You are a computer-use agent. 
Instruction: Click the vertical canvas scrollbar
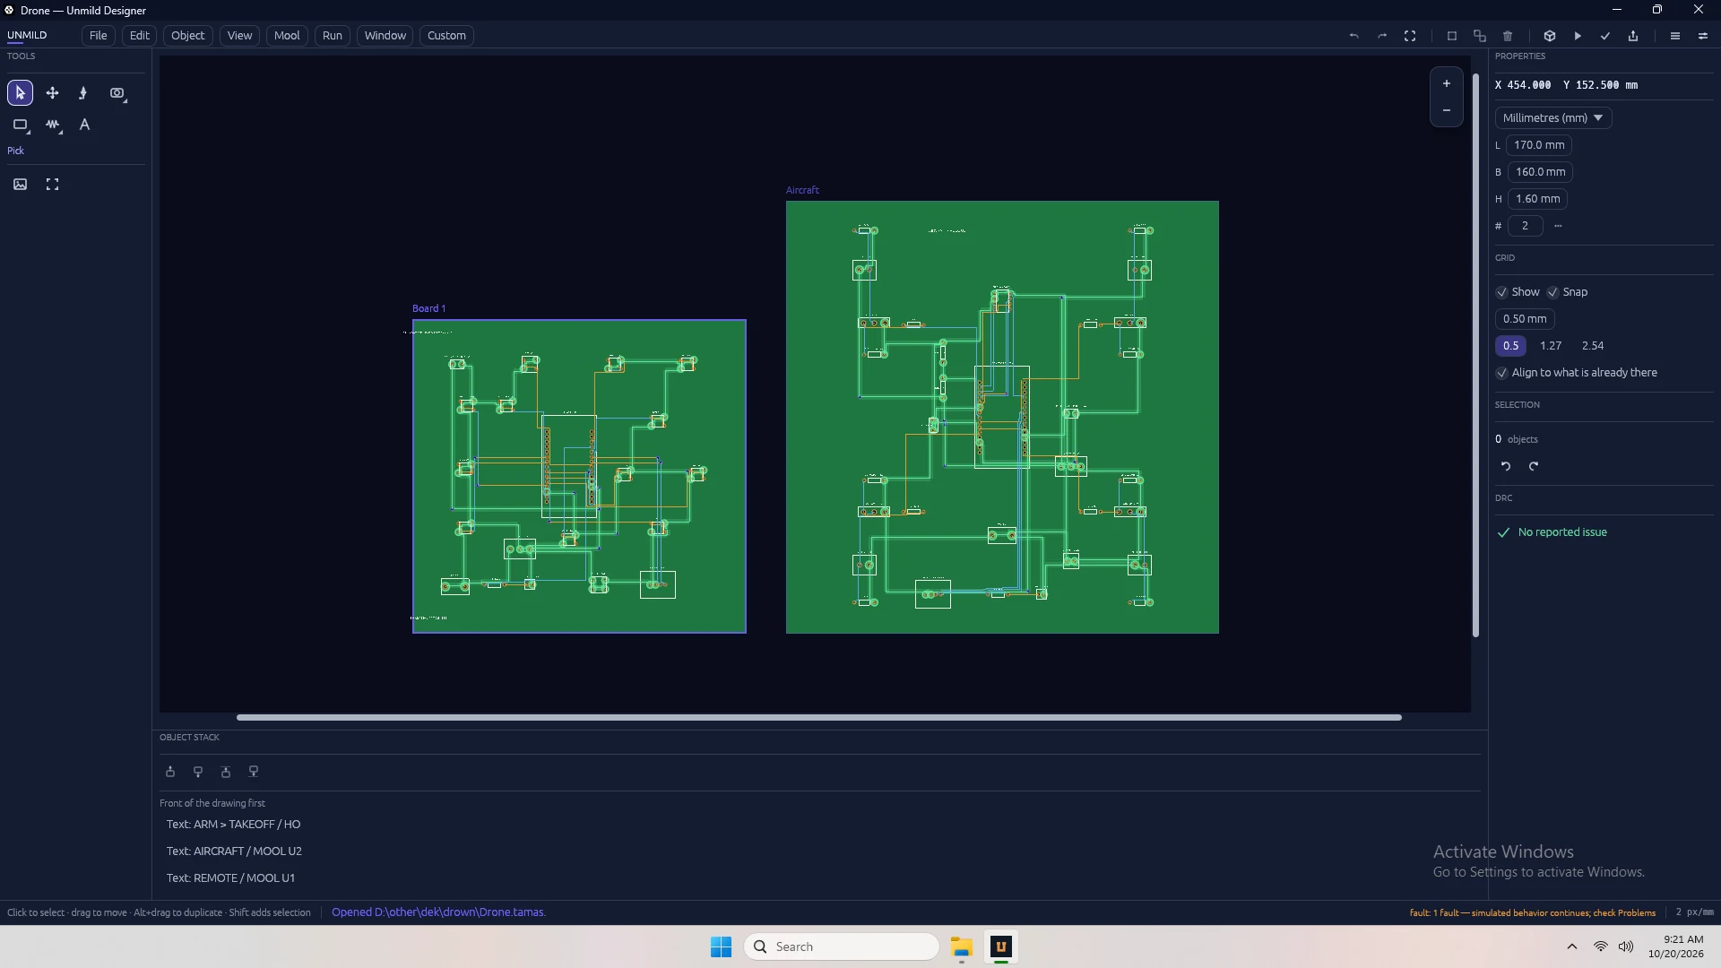[x=1475, y=355]
